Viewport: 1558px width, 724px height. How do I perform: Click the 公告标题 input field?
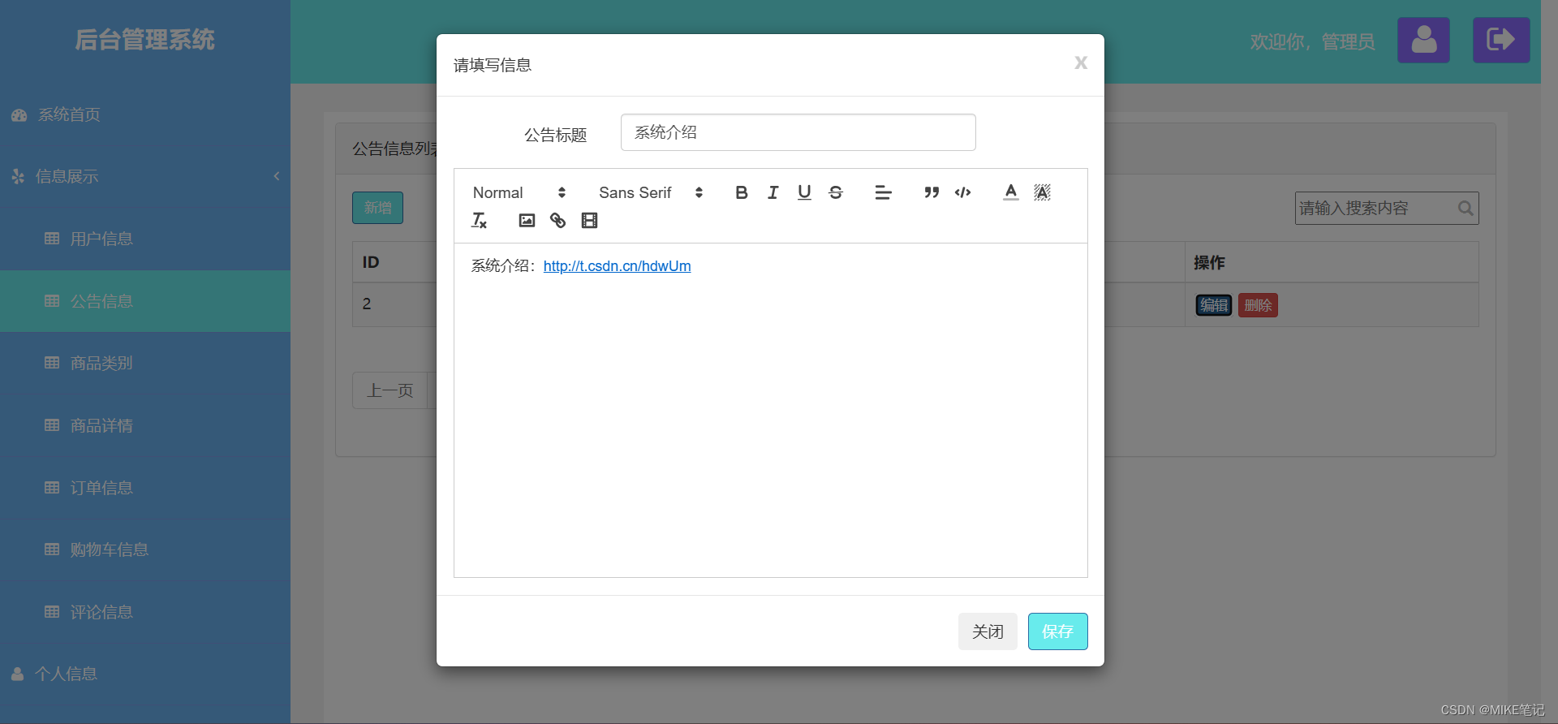[x=798, y=132]
